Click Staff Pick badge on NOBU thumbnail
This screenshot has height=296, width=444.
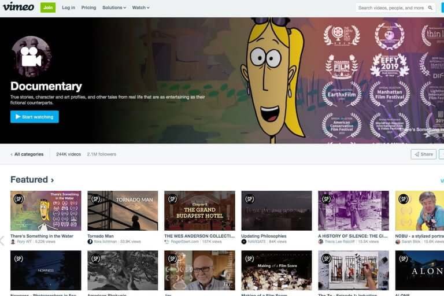point(404,199)
